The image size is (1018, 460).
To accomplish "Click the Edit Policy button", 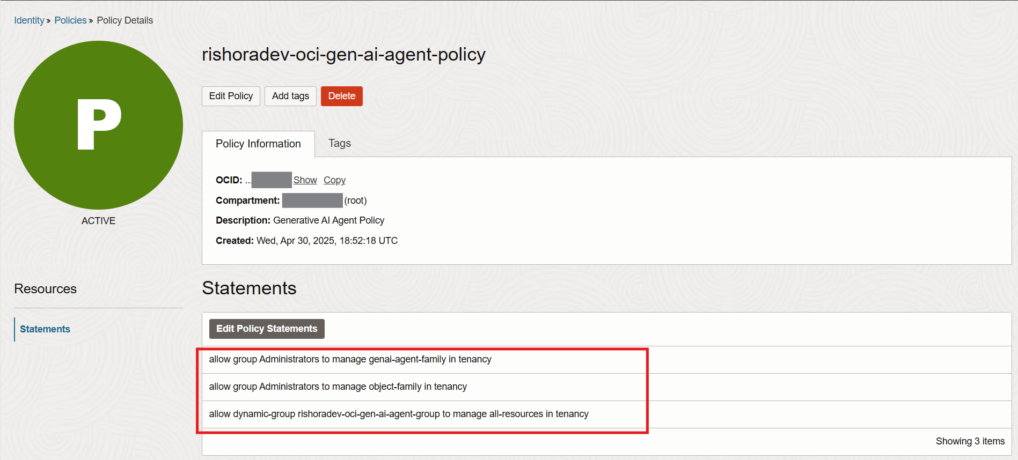I will pos(231,96).
